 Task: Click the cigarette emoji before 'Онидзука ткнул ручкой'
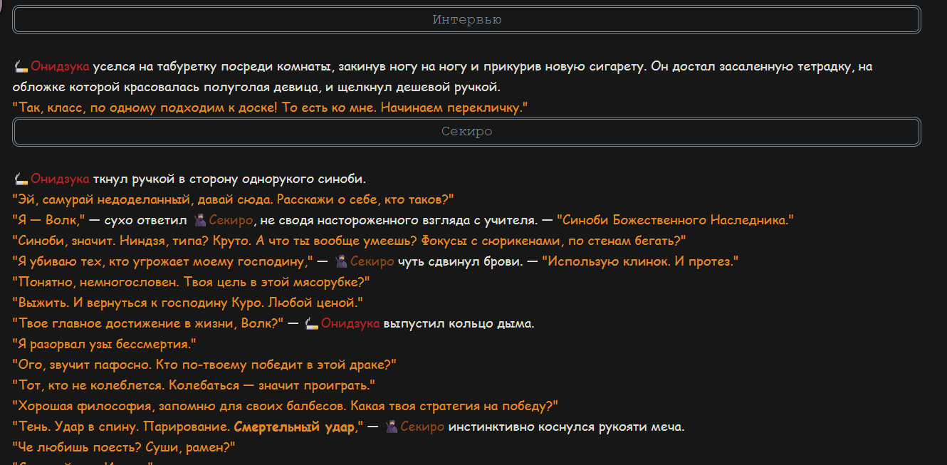coord(21,179)
